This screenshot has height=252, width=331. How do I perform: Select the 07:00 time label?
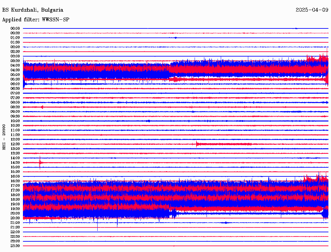[15, 93]
